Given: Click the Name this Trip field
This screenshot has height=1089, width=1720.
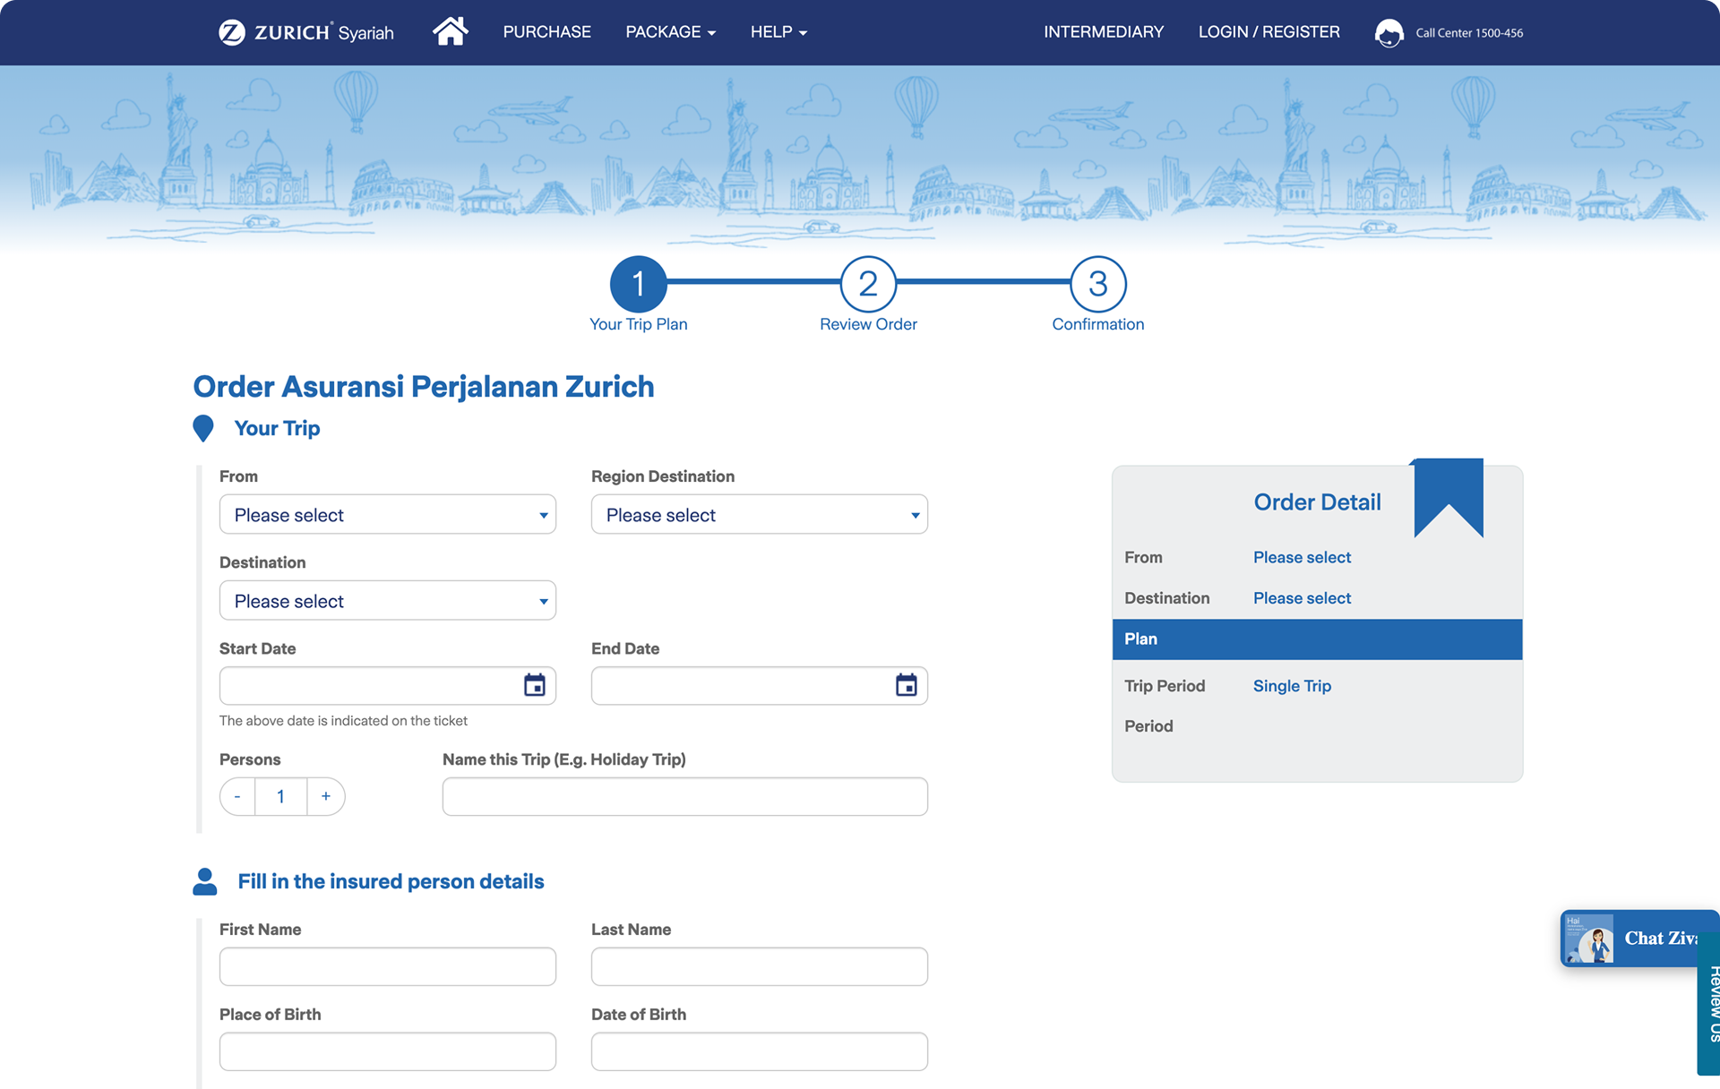Looking at the screenshot, I should point(685,797).
